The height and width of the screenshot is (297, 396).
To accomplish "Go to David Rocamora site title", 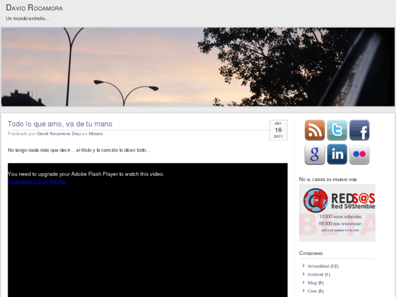I will (x=34, y=8).
